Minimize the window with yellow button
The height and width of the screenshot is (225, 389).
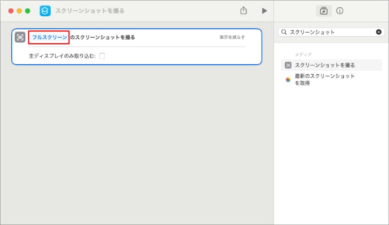(19, 11)
